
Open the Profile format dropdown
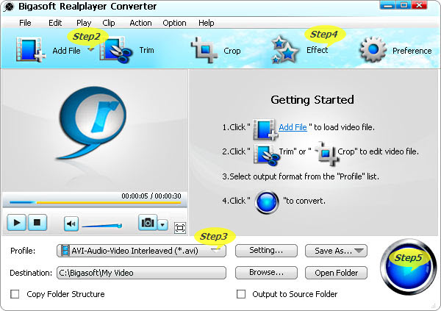(x=141, y=251)
